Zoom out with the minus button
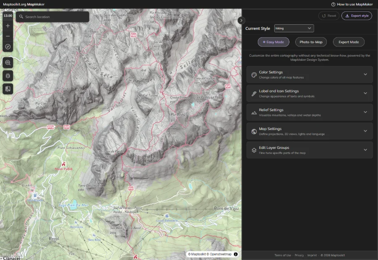 pos(8,36)
